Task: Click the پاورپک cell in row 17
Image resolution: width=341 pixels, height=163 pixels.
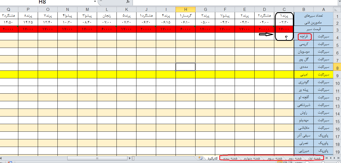Action: 323,135
